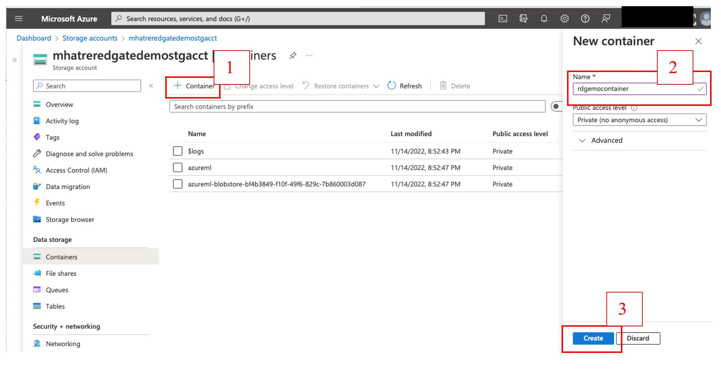
Task: Go to Storage accounts breadcrumb link
Action: pos(90,38)
